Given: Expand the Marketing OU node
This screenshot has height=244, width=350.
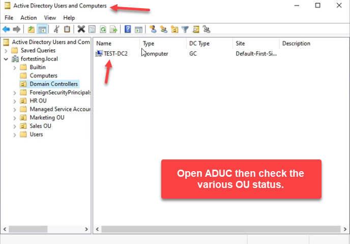Looking at the screenshot, I should pos(15,118).
